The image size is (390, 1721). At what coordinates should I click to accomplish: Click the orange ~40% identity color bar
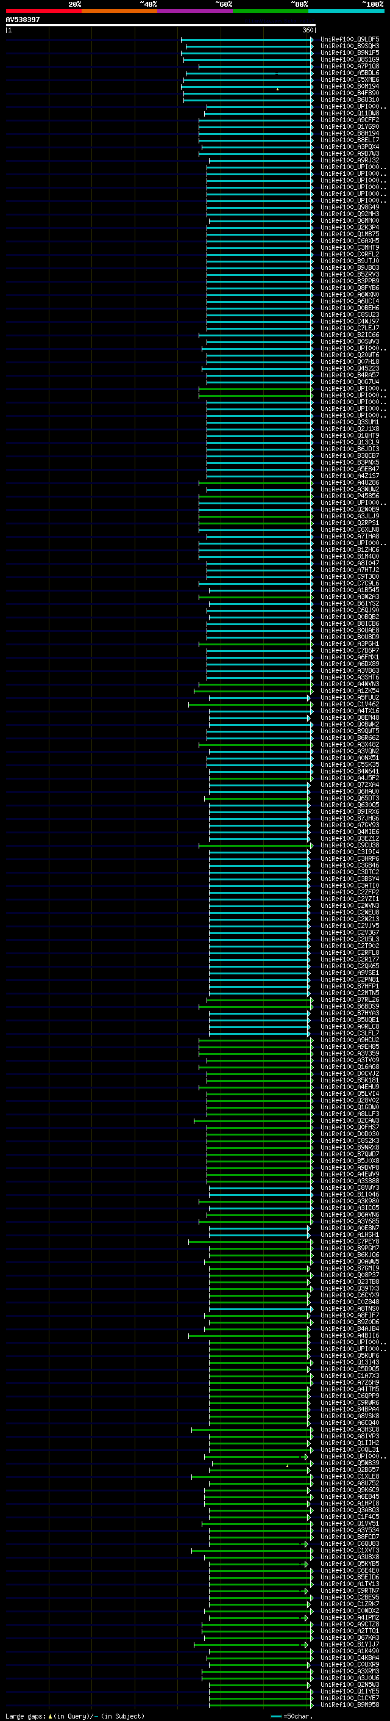pyautogui.click(x=119, y=11)
